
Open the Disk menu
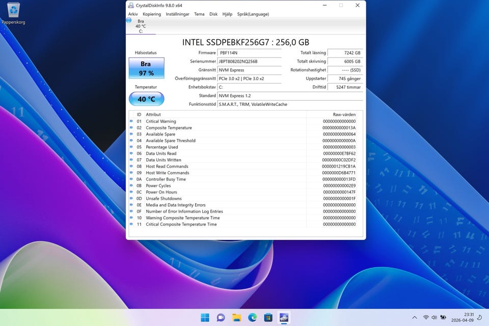pyautogui.click(x=213, y=14)
